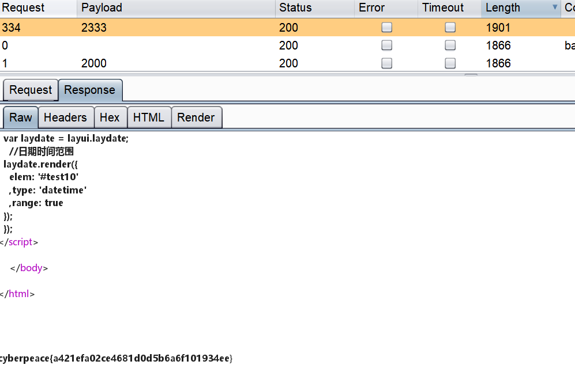Screen dimensions: 575x380
Task: Toggle Error checkbox for request 334
Action: (386, 28)
